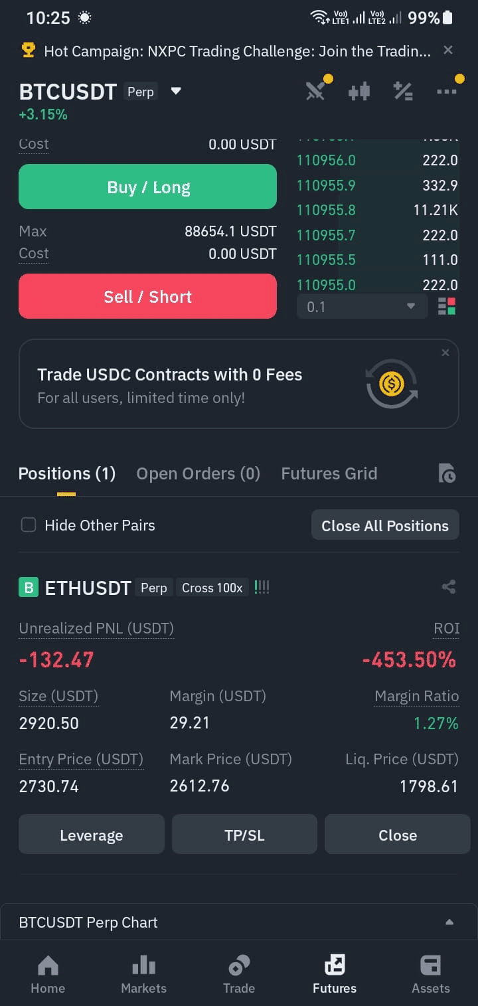
Task: Tap the Buy / Long button
Action: [147, 187]
